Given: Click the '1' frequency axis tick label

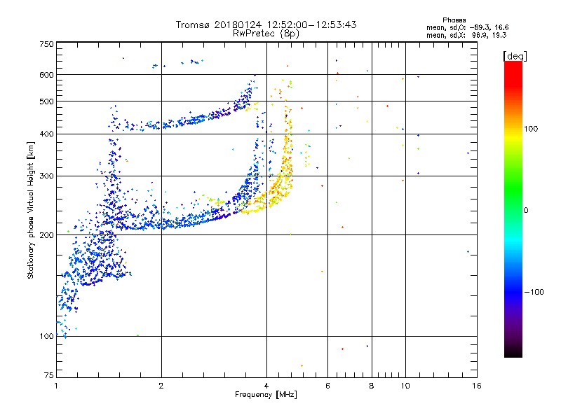Looking at the screenshot, I should pyautogui.click(x=56, y=386).
